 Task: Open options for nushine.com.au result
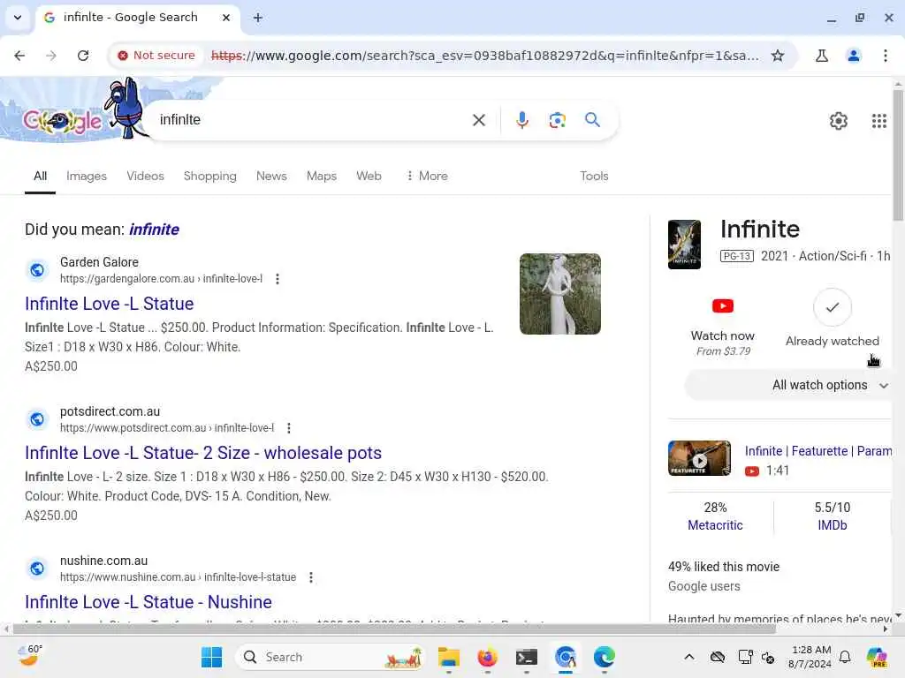(311, 577)
